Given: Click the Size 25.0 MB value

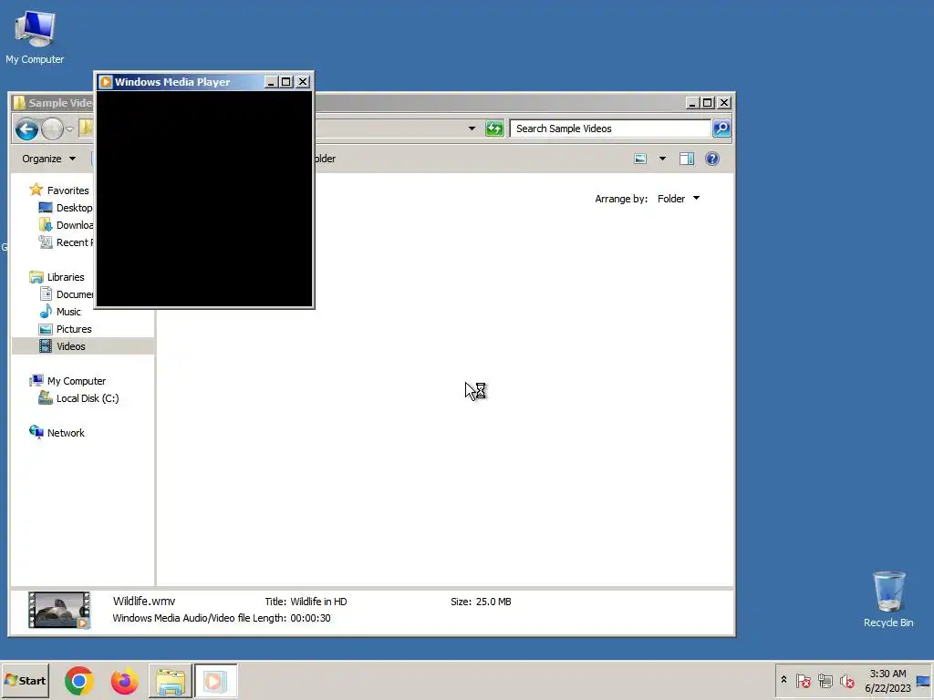Looking at the screenshot, I should click(493, 602).
